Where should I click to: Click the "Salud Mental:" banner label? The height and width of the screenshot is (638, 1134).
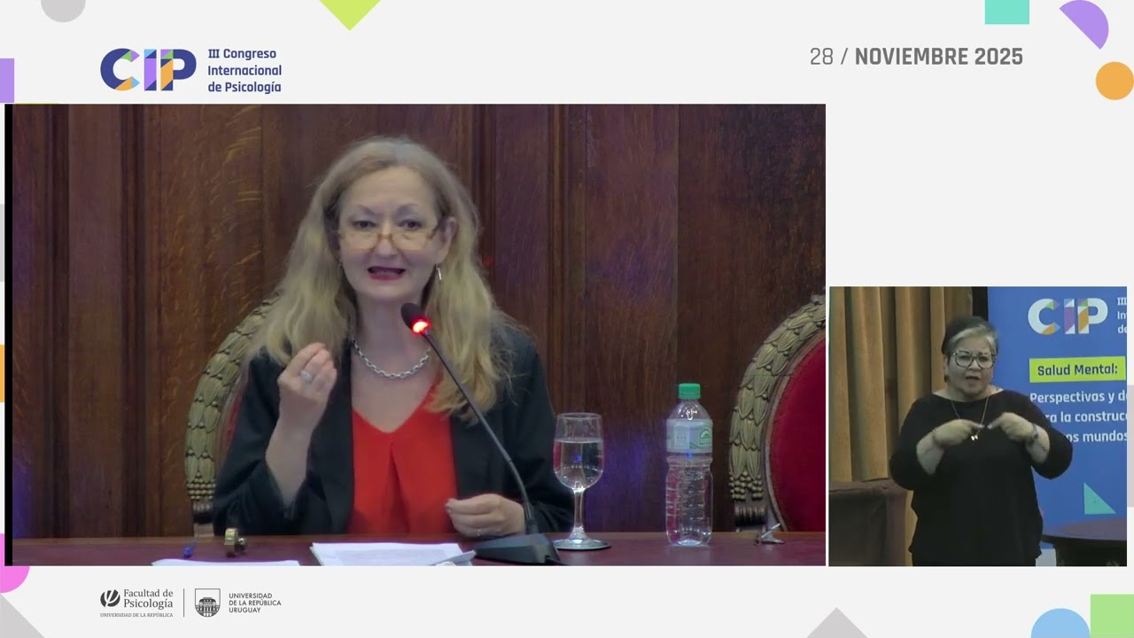click(x=1077, y=370)
